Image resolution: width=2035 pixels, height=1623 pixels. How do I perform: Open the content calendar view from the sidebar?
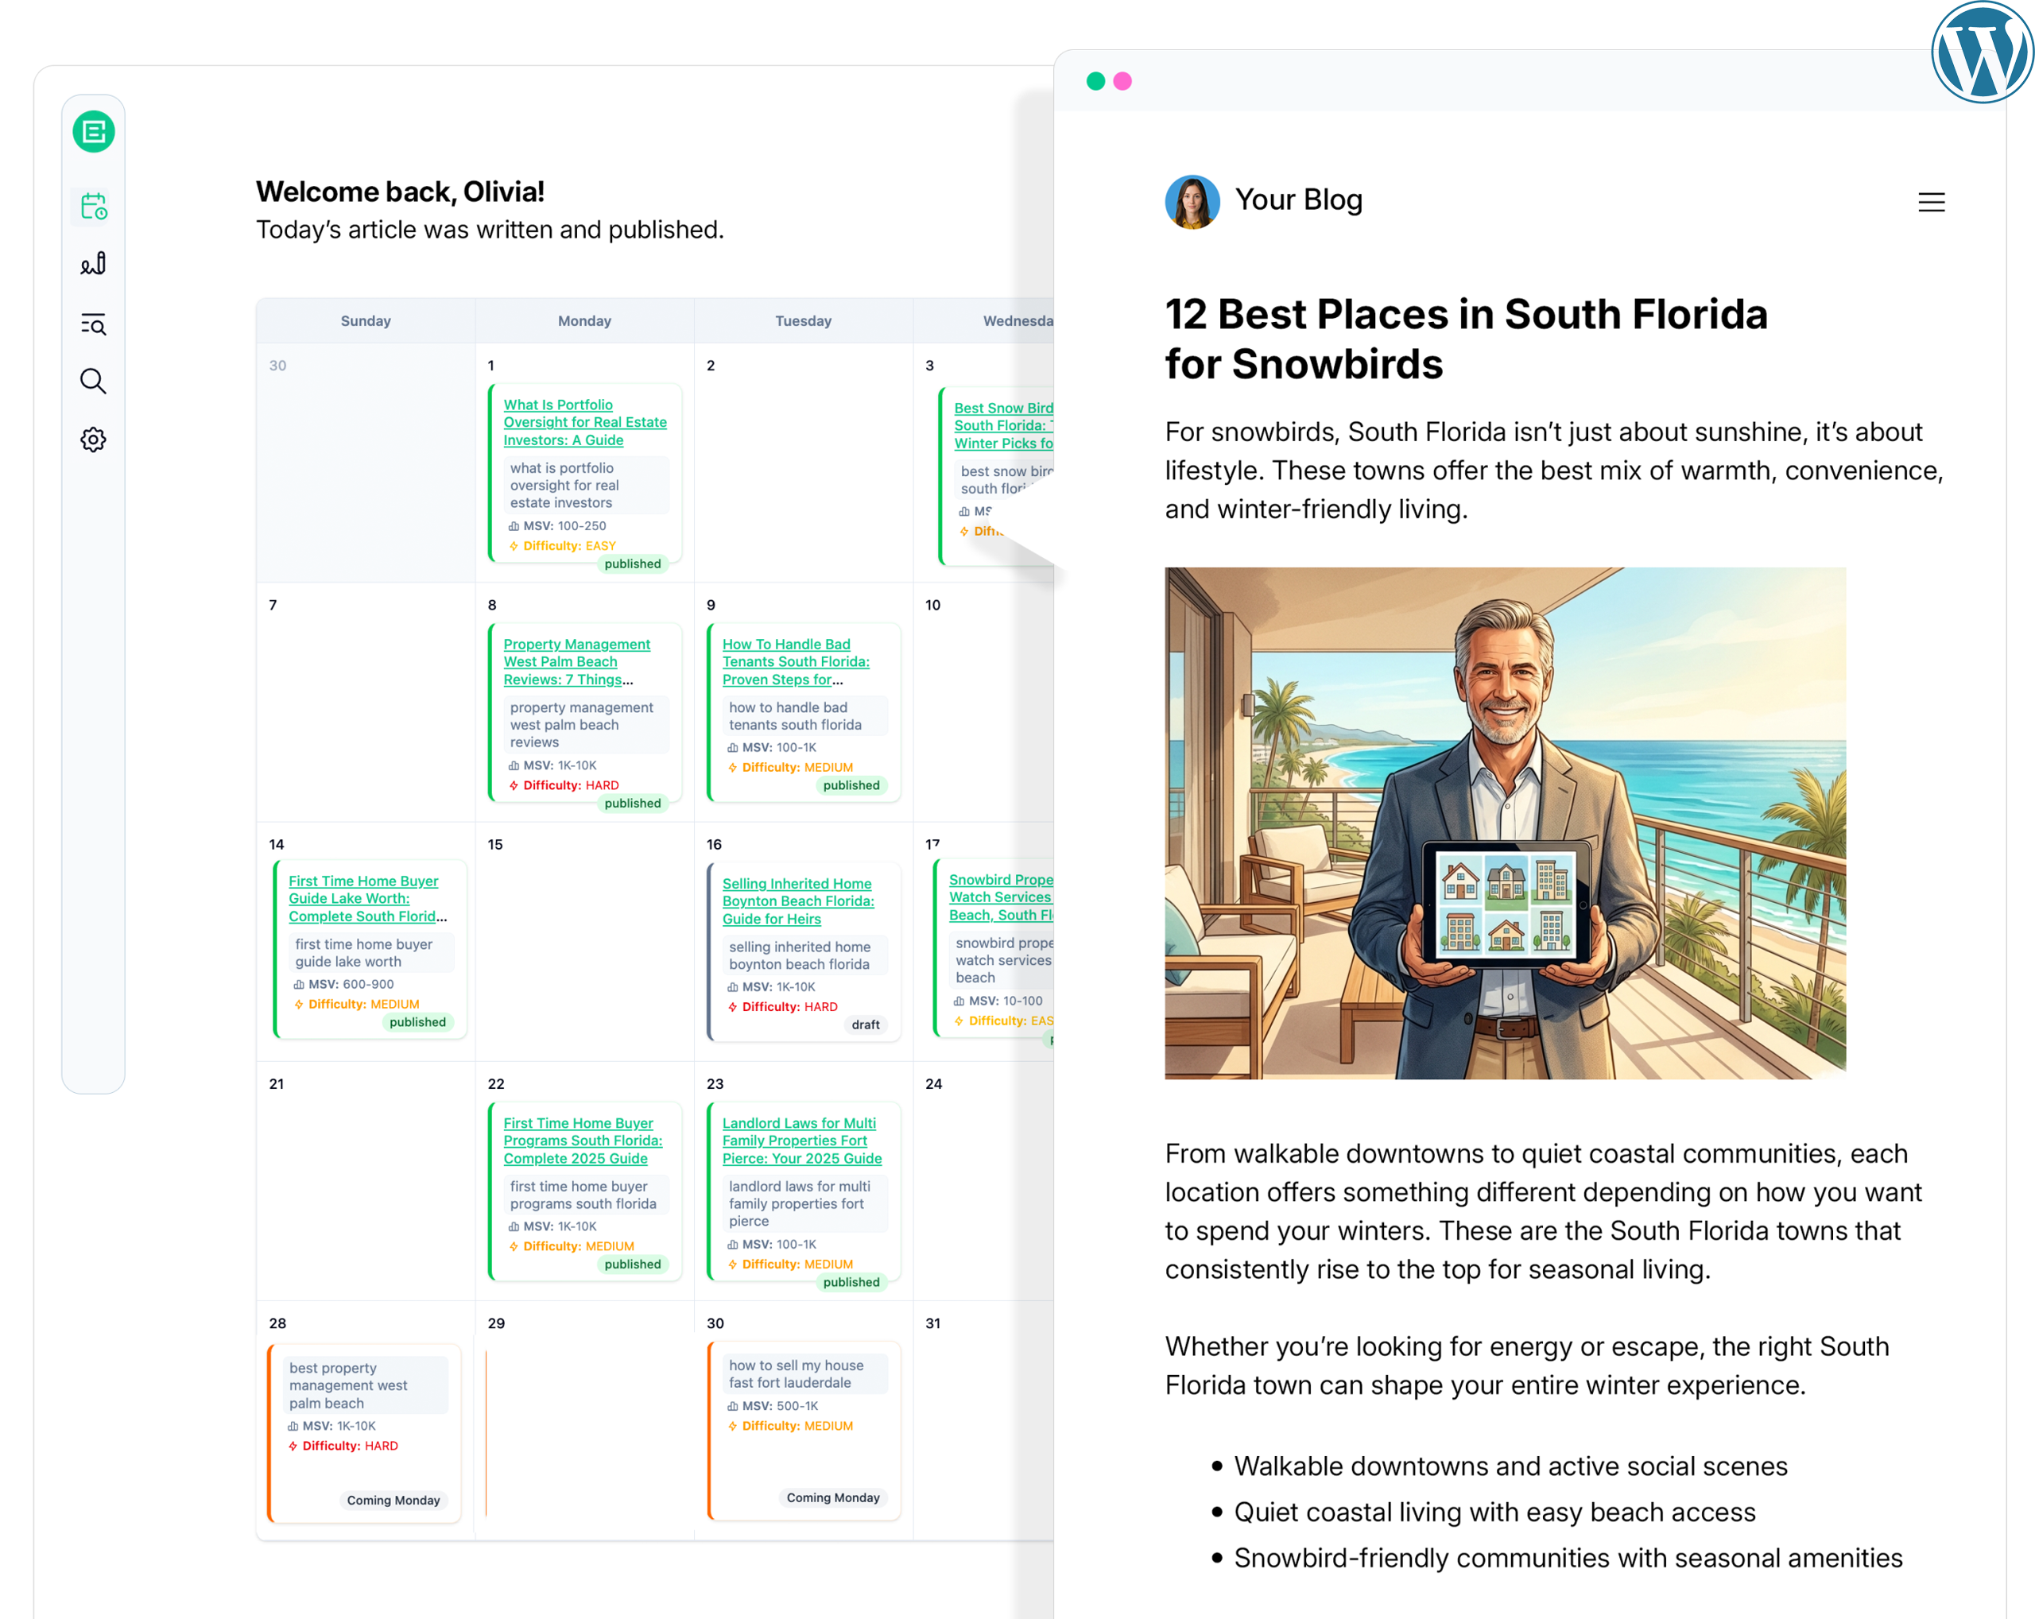(x=92, y=206)
